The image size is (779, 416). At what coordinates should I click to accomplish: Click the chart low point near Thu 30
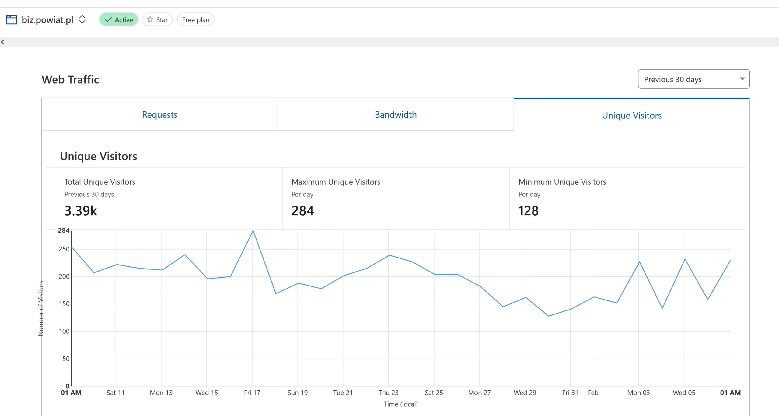[x=548, y=316]
